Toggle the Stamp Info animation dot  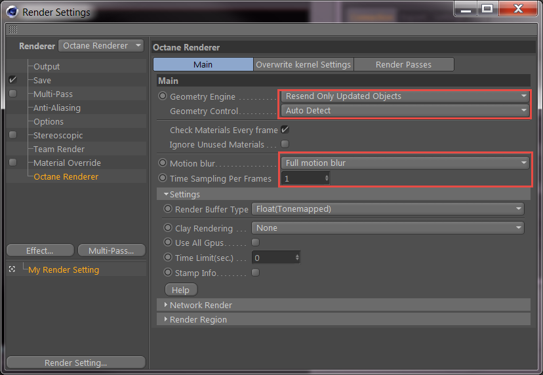(168, 273)
